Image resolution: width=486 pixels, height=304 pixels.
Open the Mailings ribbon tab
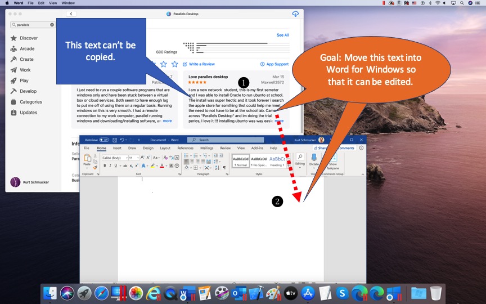[x=207, y=148]
